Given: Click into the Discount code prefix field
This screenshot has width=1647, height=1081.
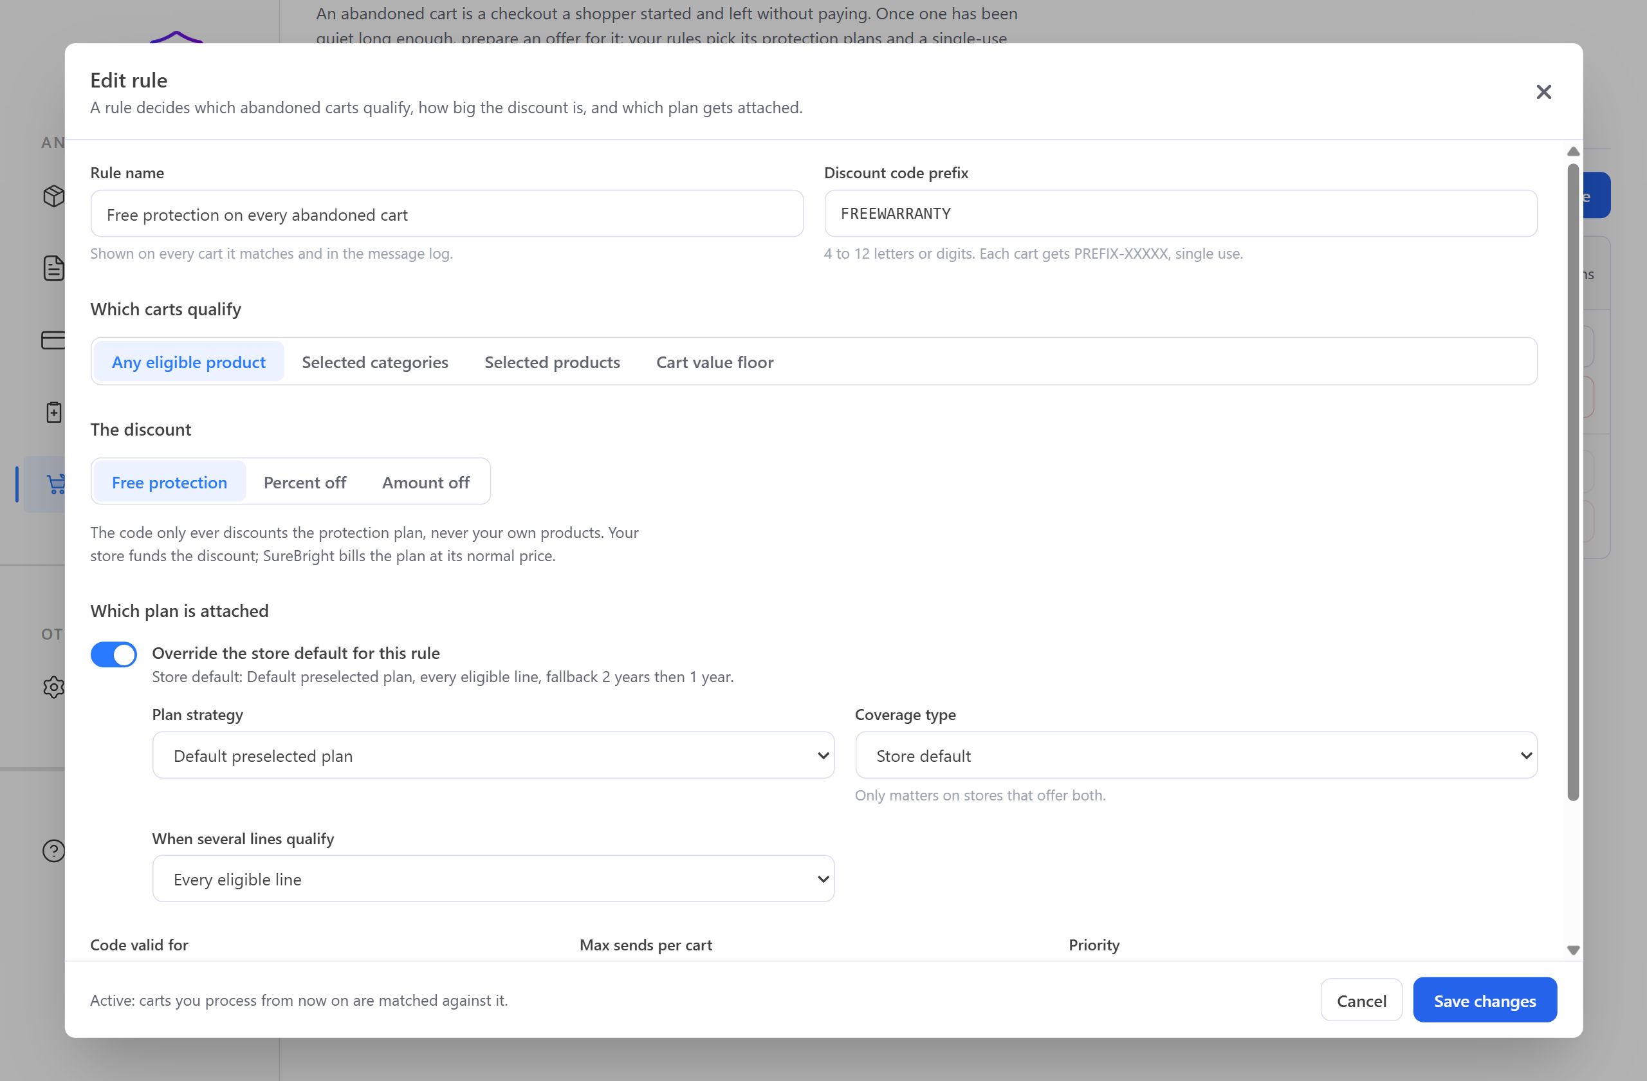Looking at the screenshot, I should [1180, 214].
